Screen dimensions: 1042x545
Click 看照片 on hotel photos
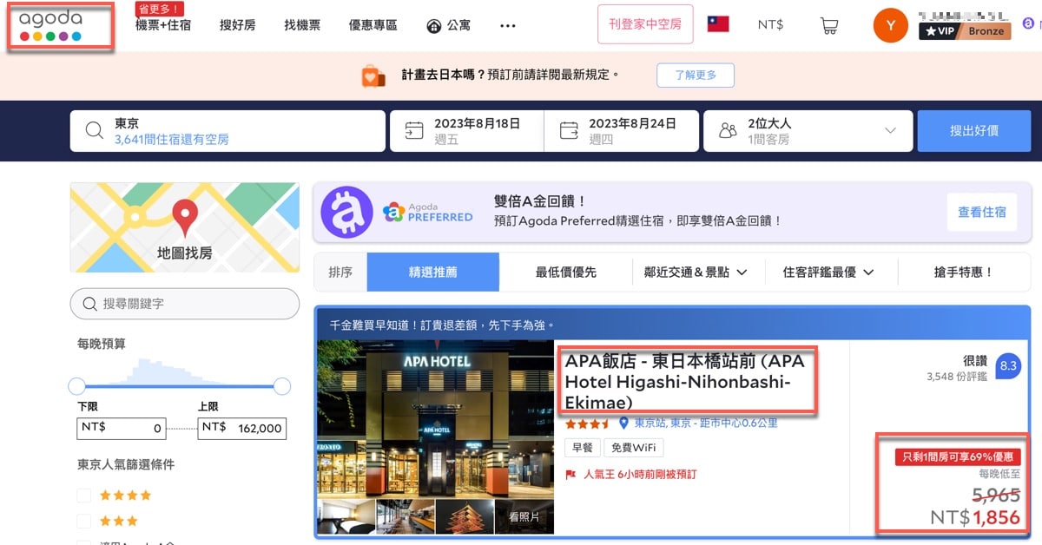click(524, 516)
